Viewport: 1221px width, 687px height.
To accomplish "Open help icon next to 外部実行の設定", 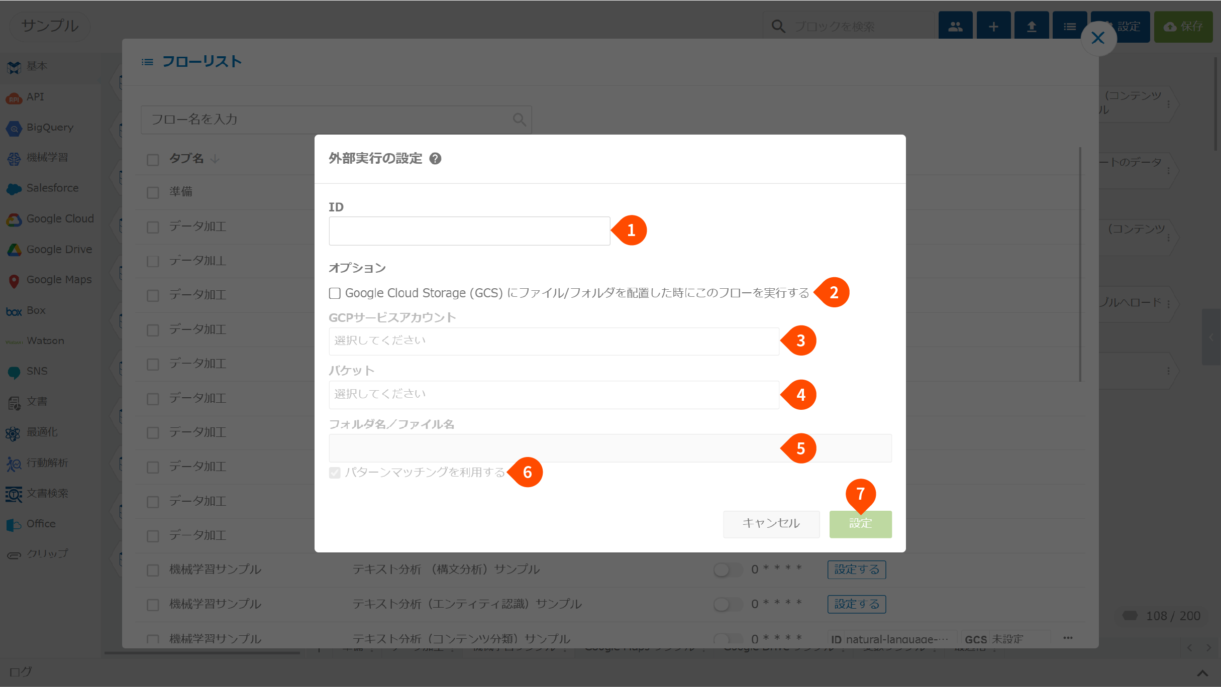I will tap(435, 159).
